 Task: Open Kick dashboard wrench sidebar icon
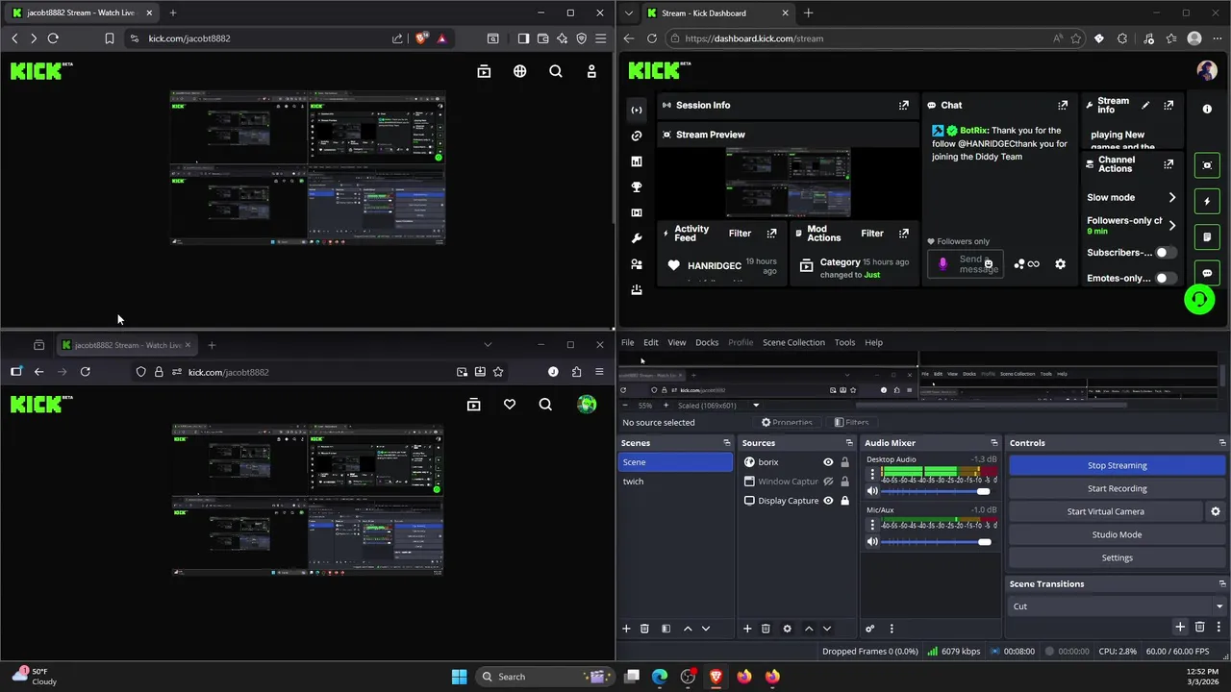(637, 238)
